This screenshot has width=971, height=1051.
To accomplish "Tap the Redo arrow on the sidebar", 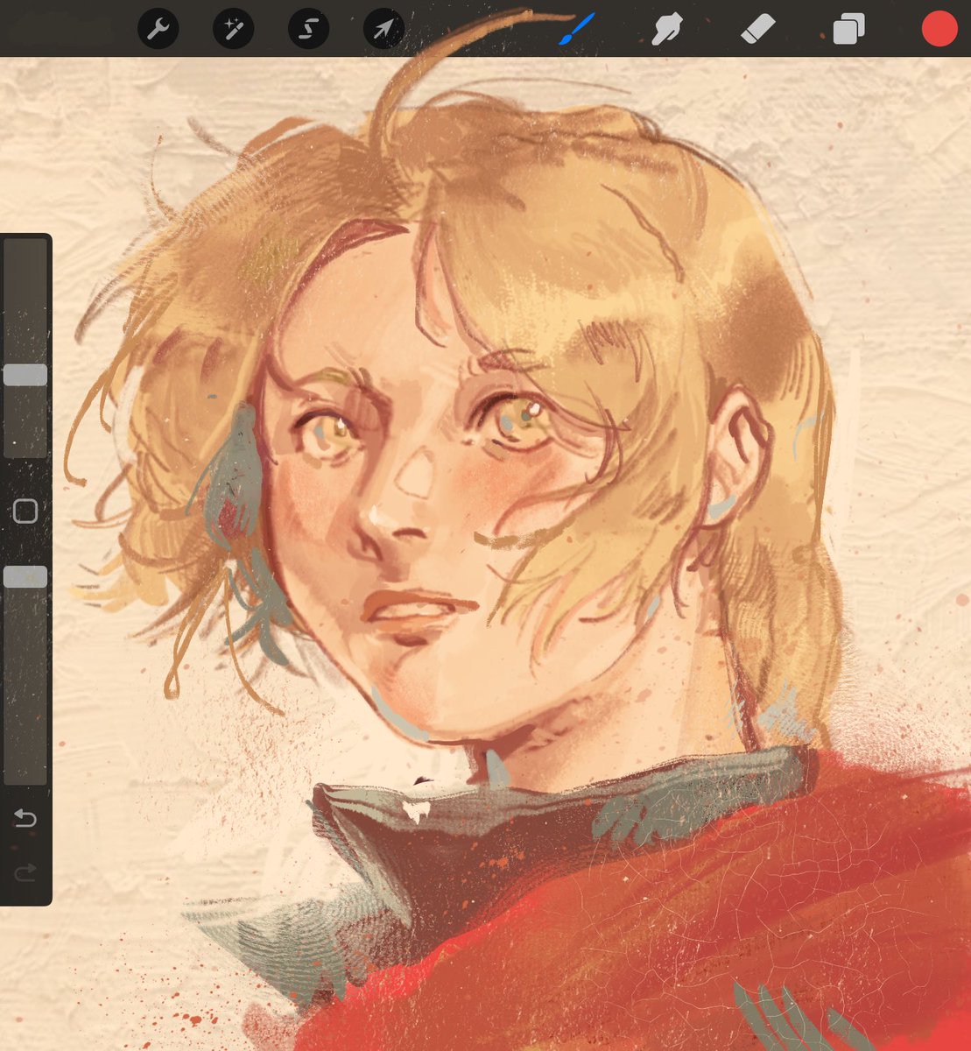I will [25, 871].
